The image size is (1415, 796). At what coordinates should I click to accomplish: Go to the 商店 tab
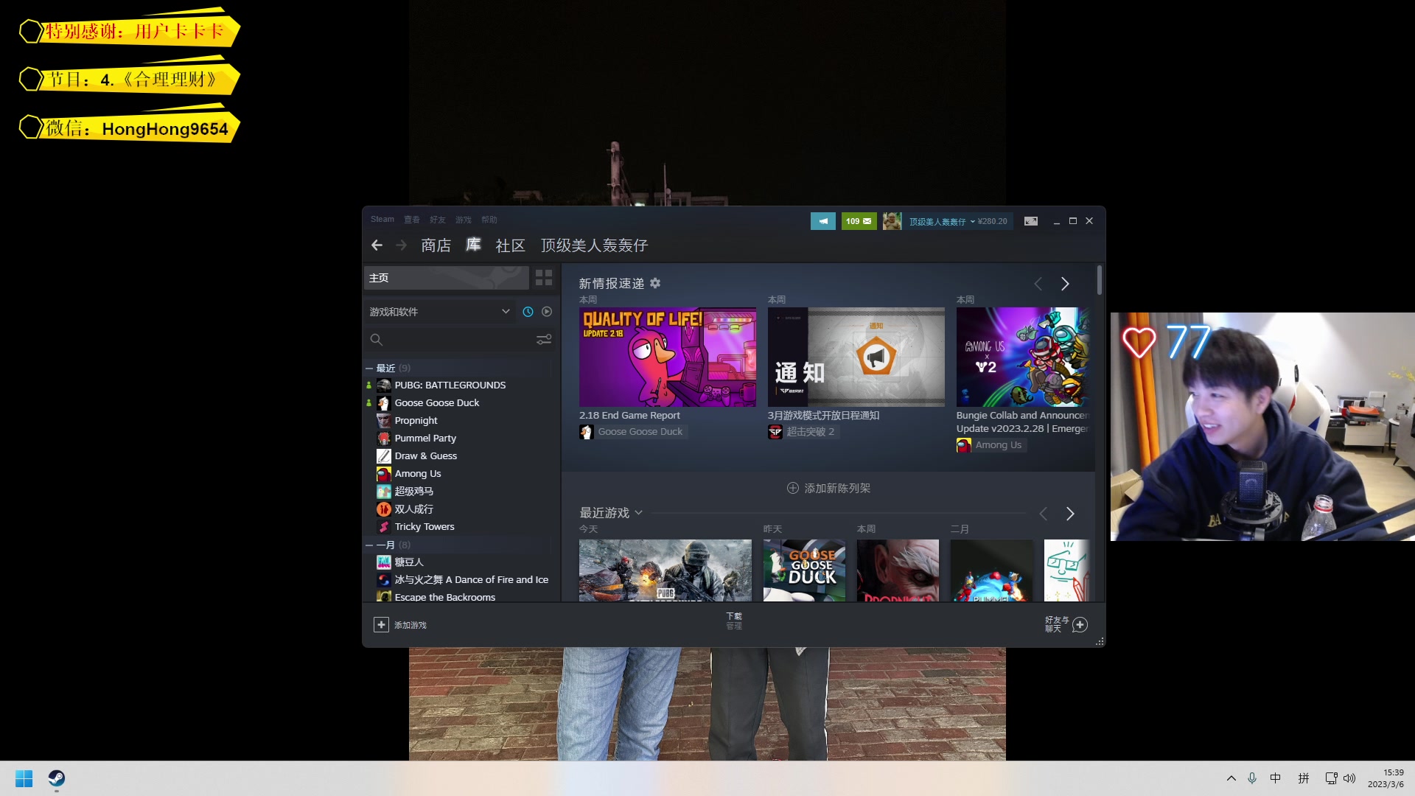tap(436, 245)
